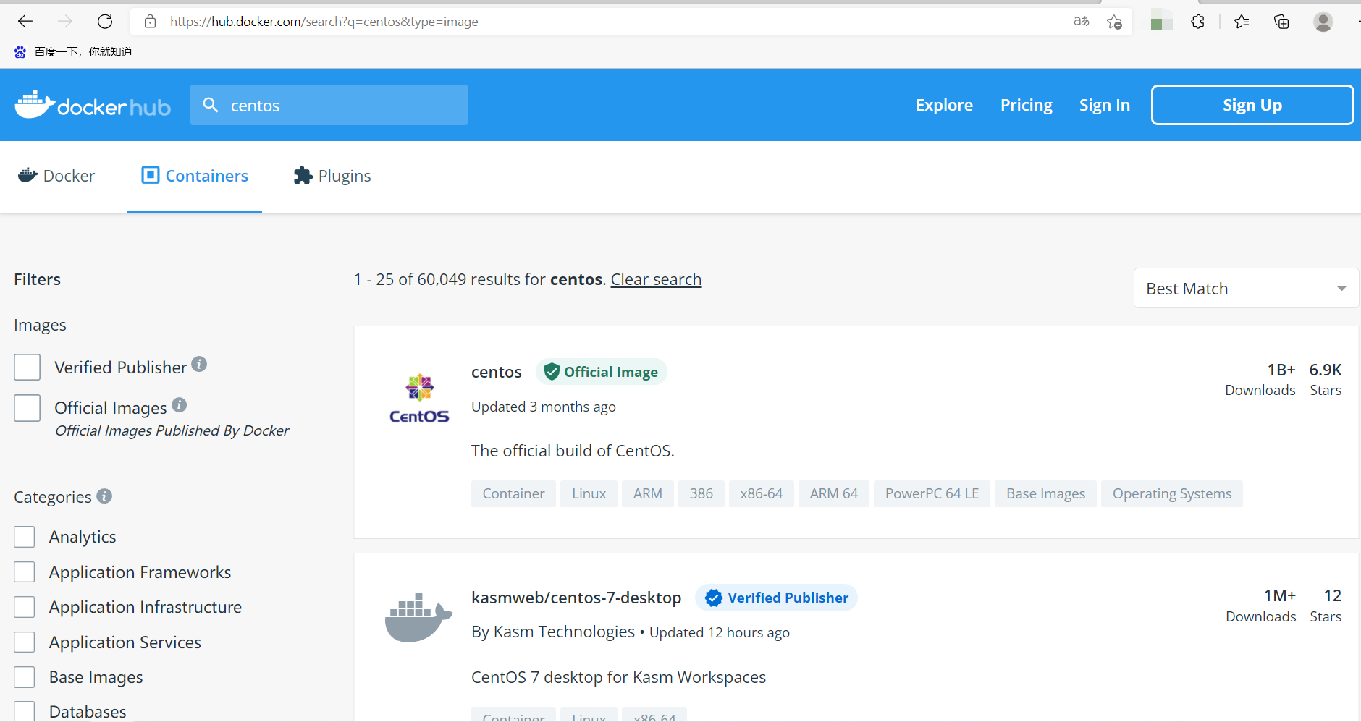The height and width of the screenshot is (722, 1361).
Task: Click the search magnifier icon
Action: pos(211,105)
